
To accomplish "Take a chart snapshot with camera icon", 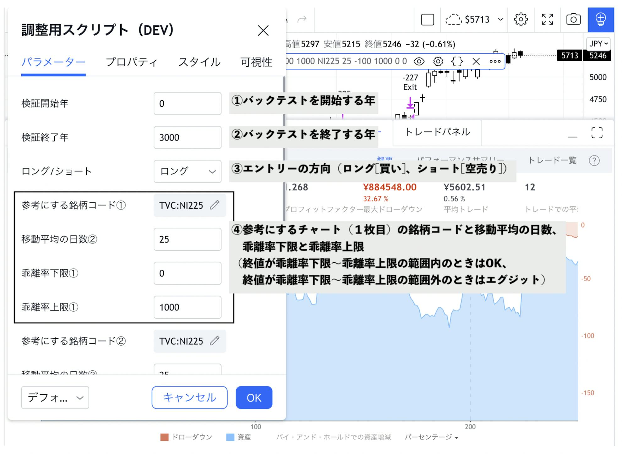I will pos(573,19).
